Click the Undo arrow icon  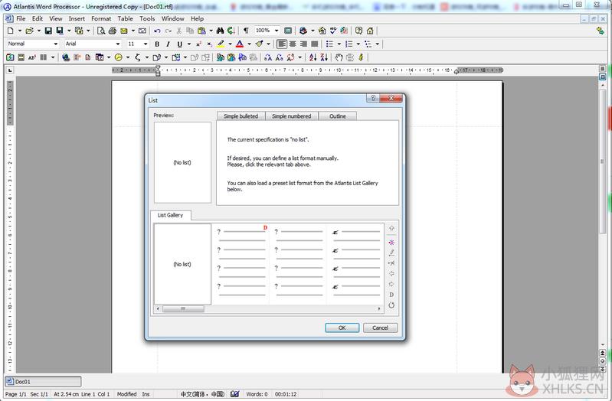[157, 31]
